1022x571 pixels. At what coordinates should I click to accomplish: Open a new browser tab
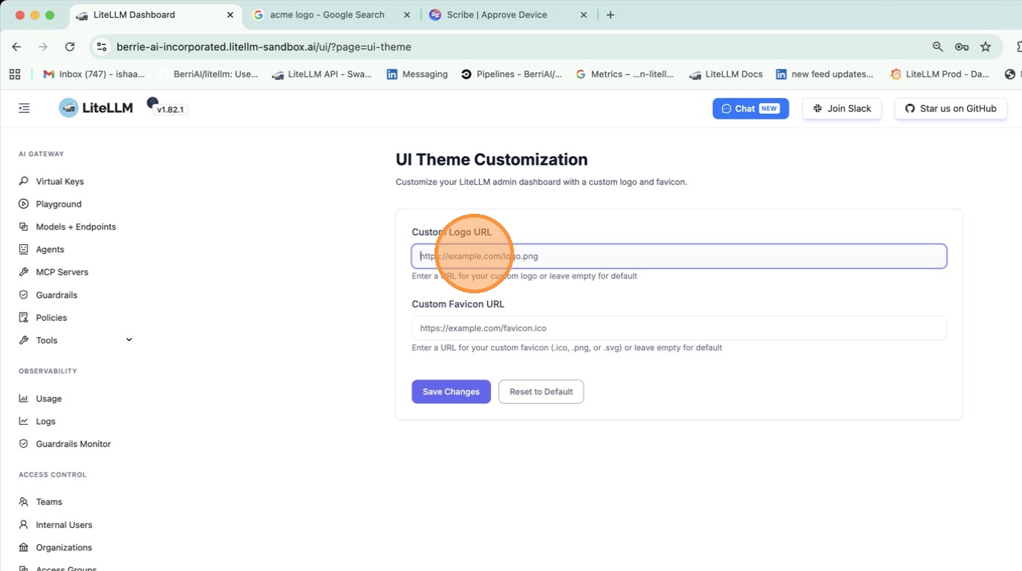[611, 15]
